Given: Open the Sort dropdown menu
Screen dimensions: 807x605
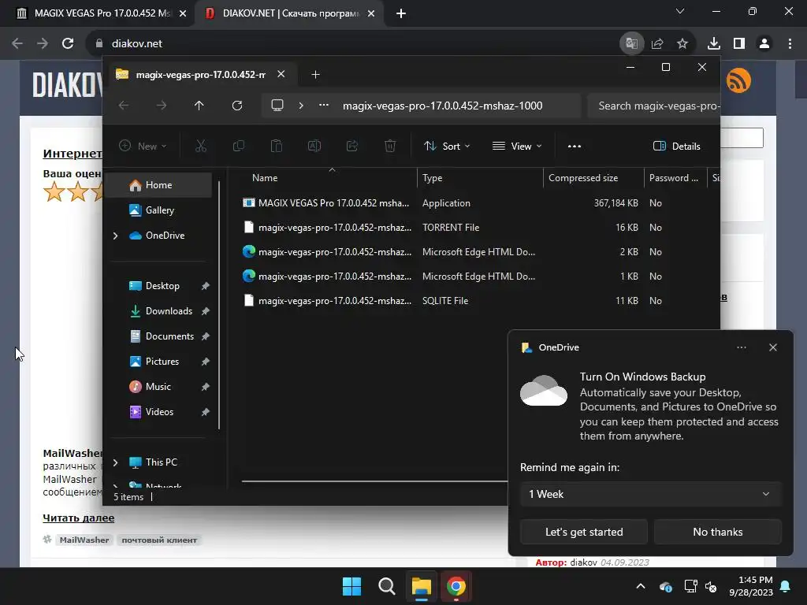Looking at the screenshot, I should (447, 146).
